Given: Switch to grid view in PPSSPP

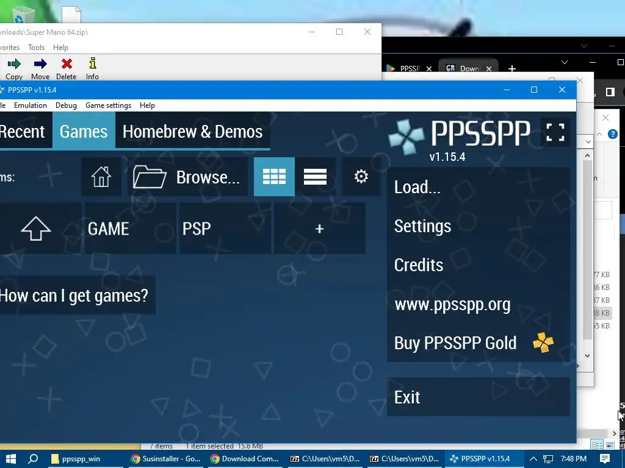Looking at the screenshot, I should pos(274,177).
